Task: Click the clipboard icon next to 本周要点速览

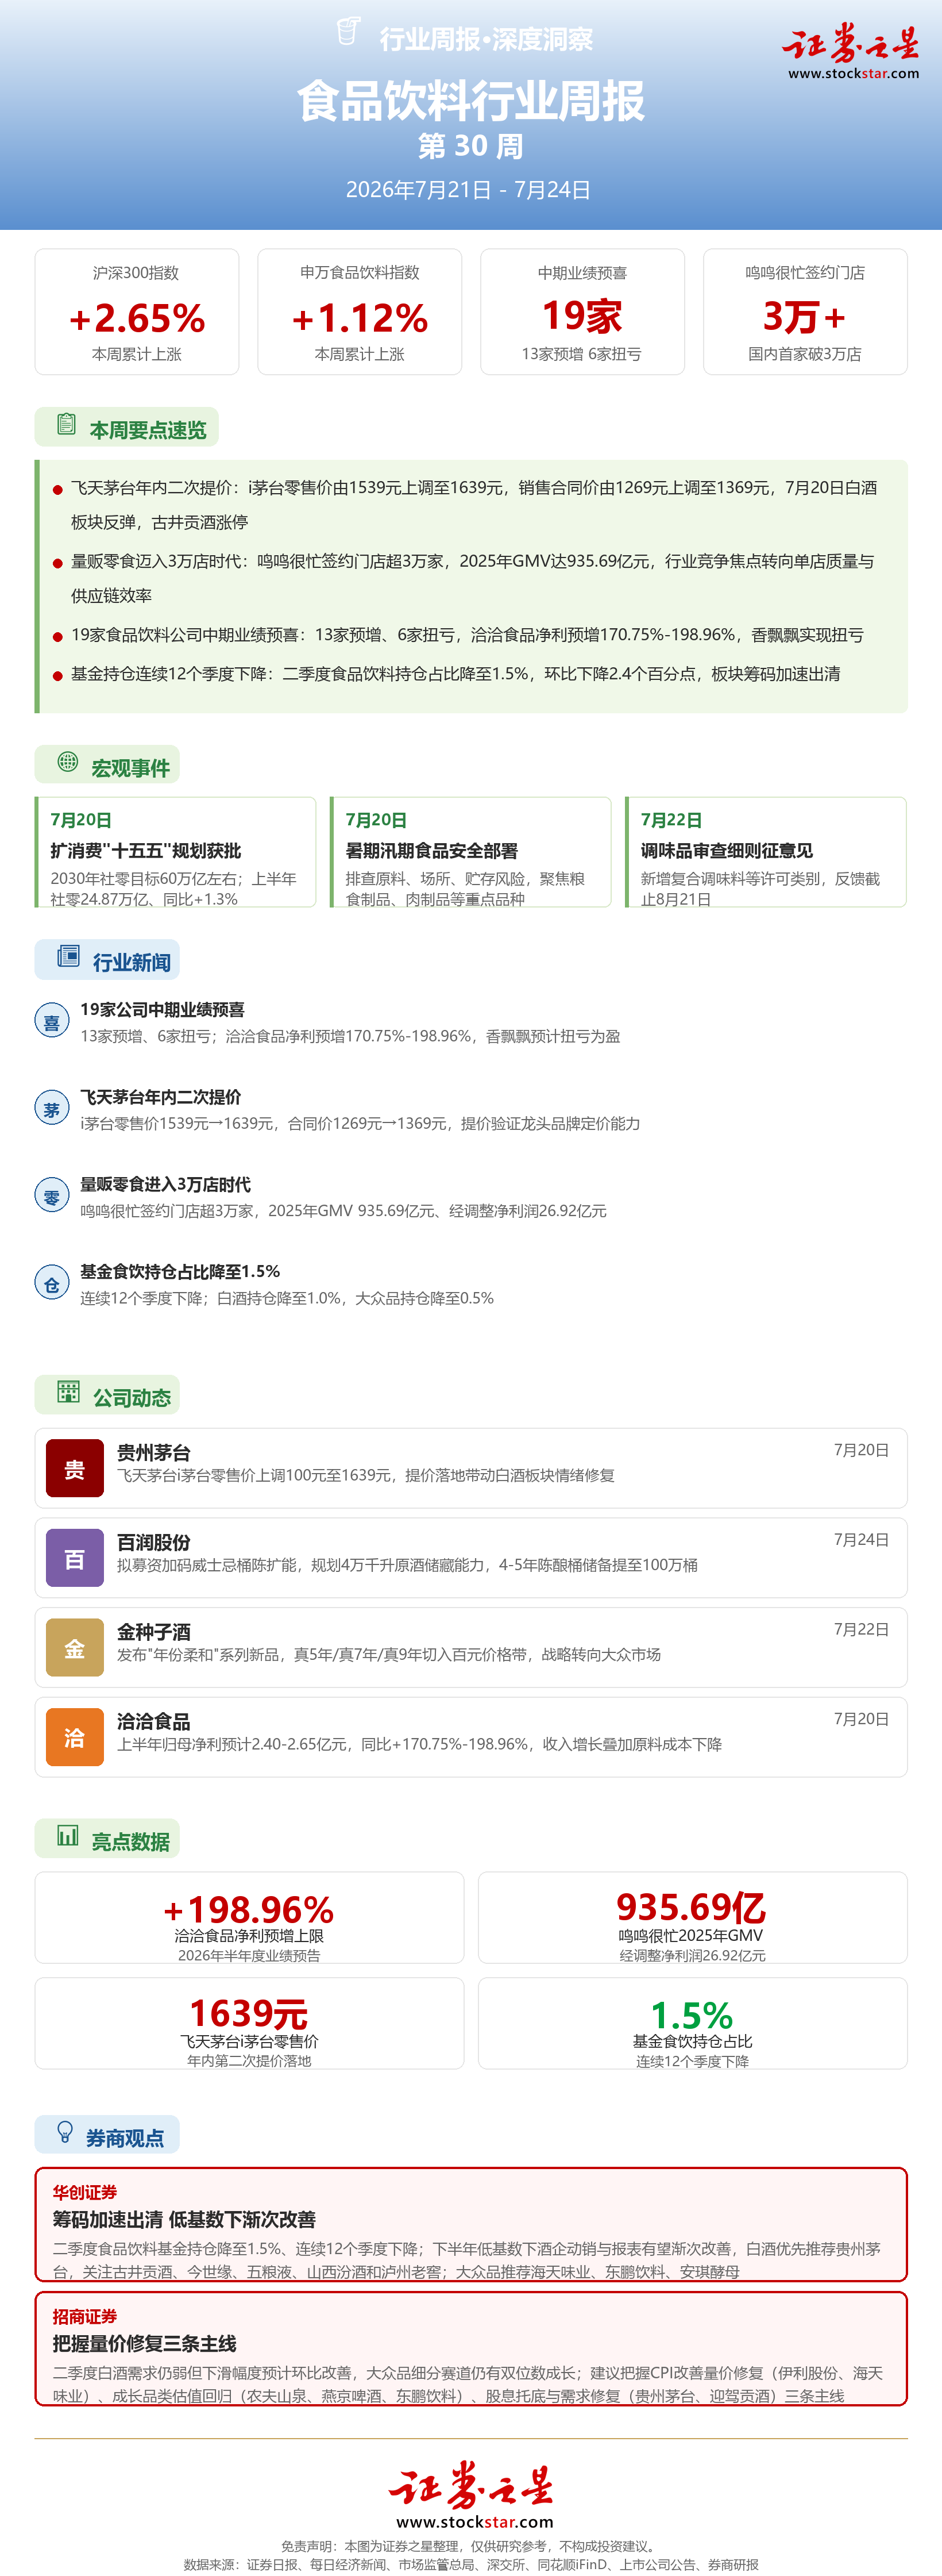Action: click(x=66, y=424)
